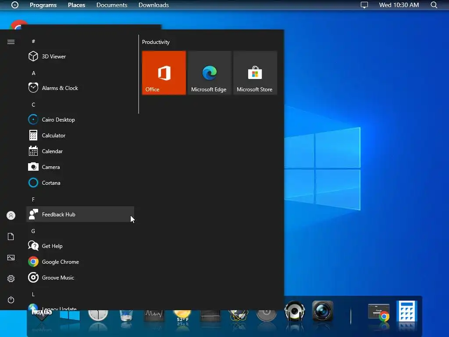
Task: Open the Cairo menu circle icon
Action: [x=15, y=5]
